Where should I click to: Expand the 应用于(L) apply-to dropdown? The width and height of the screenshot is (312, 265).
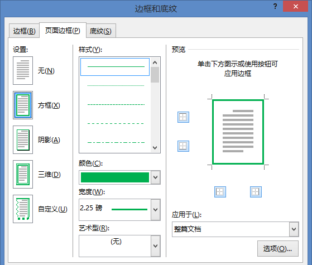pyautogui.click(x=294, y=229)
